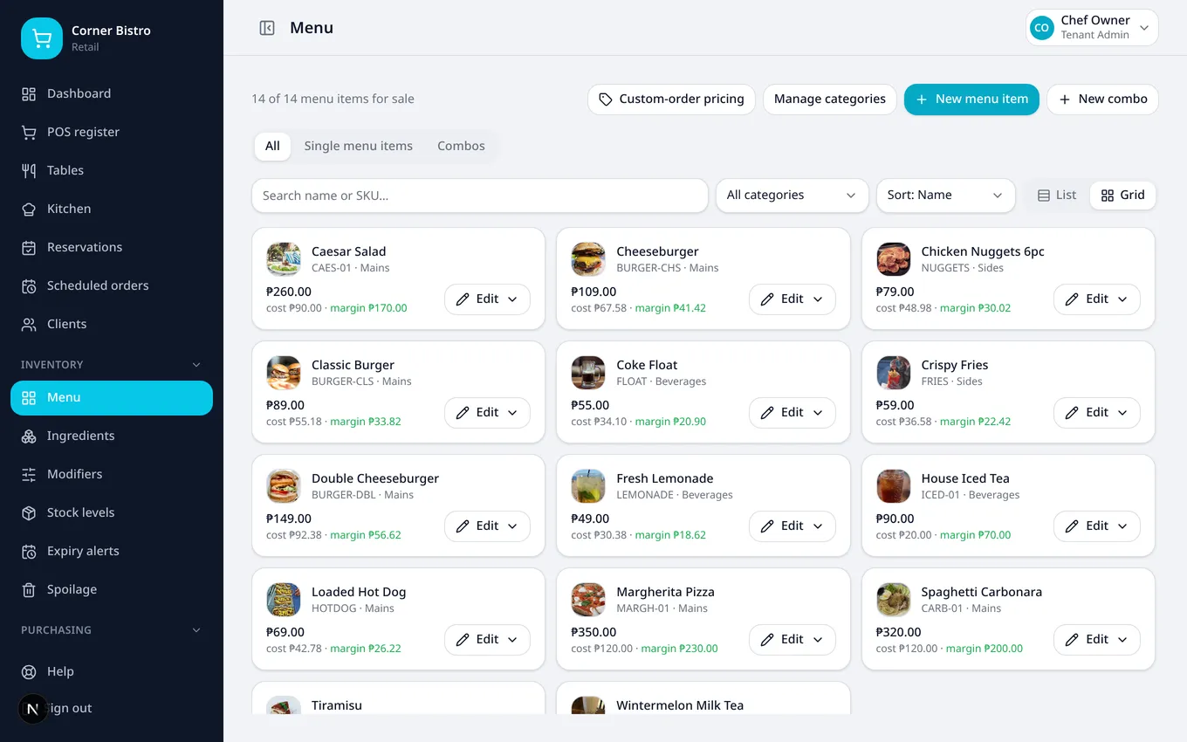Open Dashboard from the sidebar
The height and width of the screenshot is (742, 1187).
[x=112, y=93]
